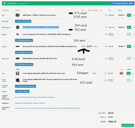Open the gear settings for the Video Card row
This screenshot has width=135, height=128.
click(x=106, y=58)
